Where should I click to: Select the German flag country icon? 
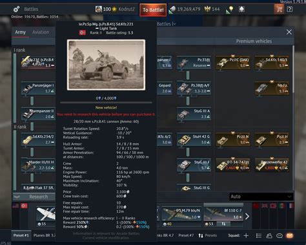pyautogui.click(x=24, y=206)
